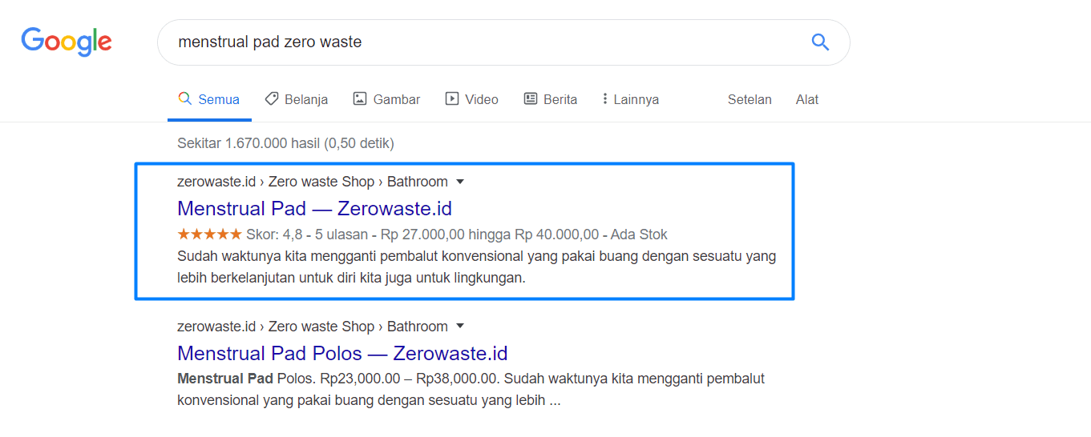The image size is (1091, 437).
Task: Click the Google logo
Action: (67, 42)
